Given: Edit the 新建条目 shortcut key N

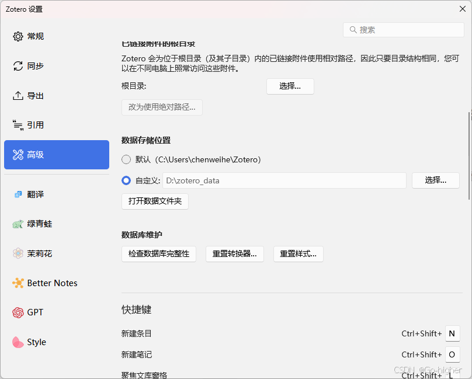Looking at the screenshot, I should tap(453, 333).
